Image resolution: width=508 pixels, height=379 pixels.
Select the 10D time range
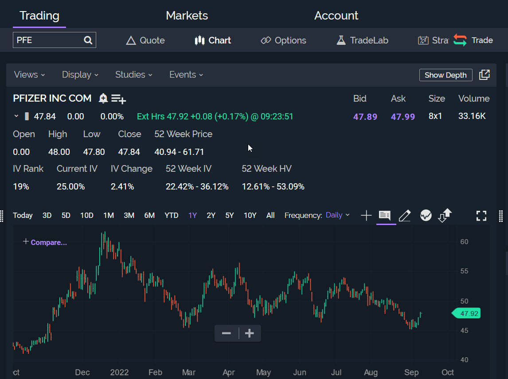point(87,215)
